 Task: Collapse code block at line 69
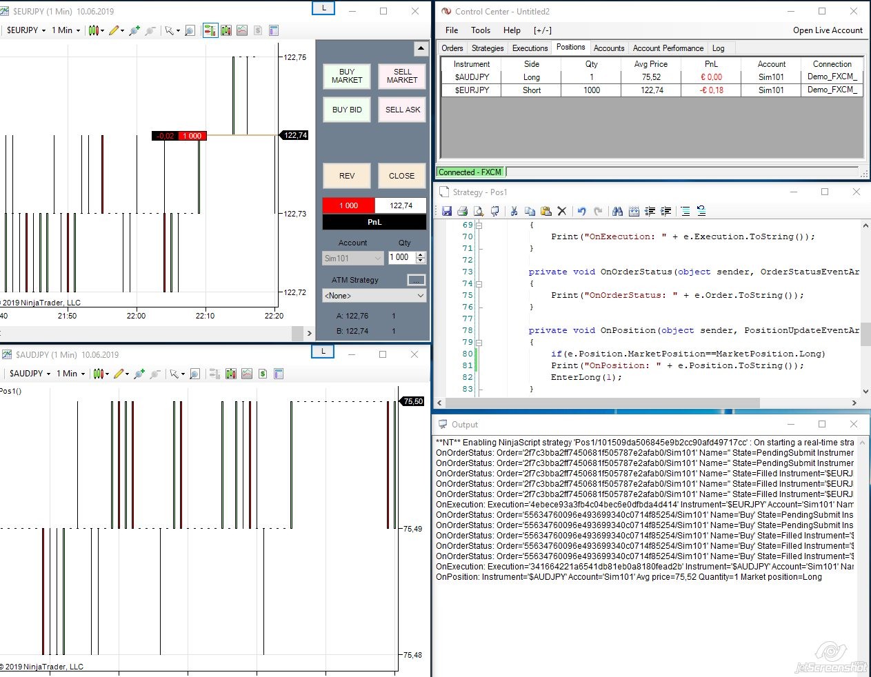479,225
